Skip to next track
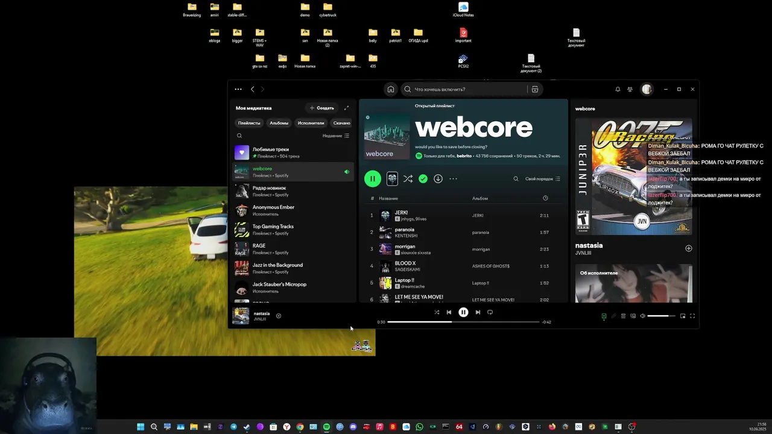This screenshot has width=772, height=434. (x=478, y=312)
